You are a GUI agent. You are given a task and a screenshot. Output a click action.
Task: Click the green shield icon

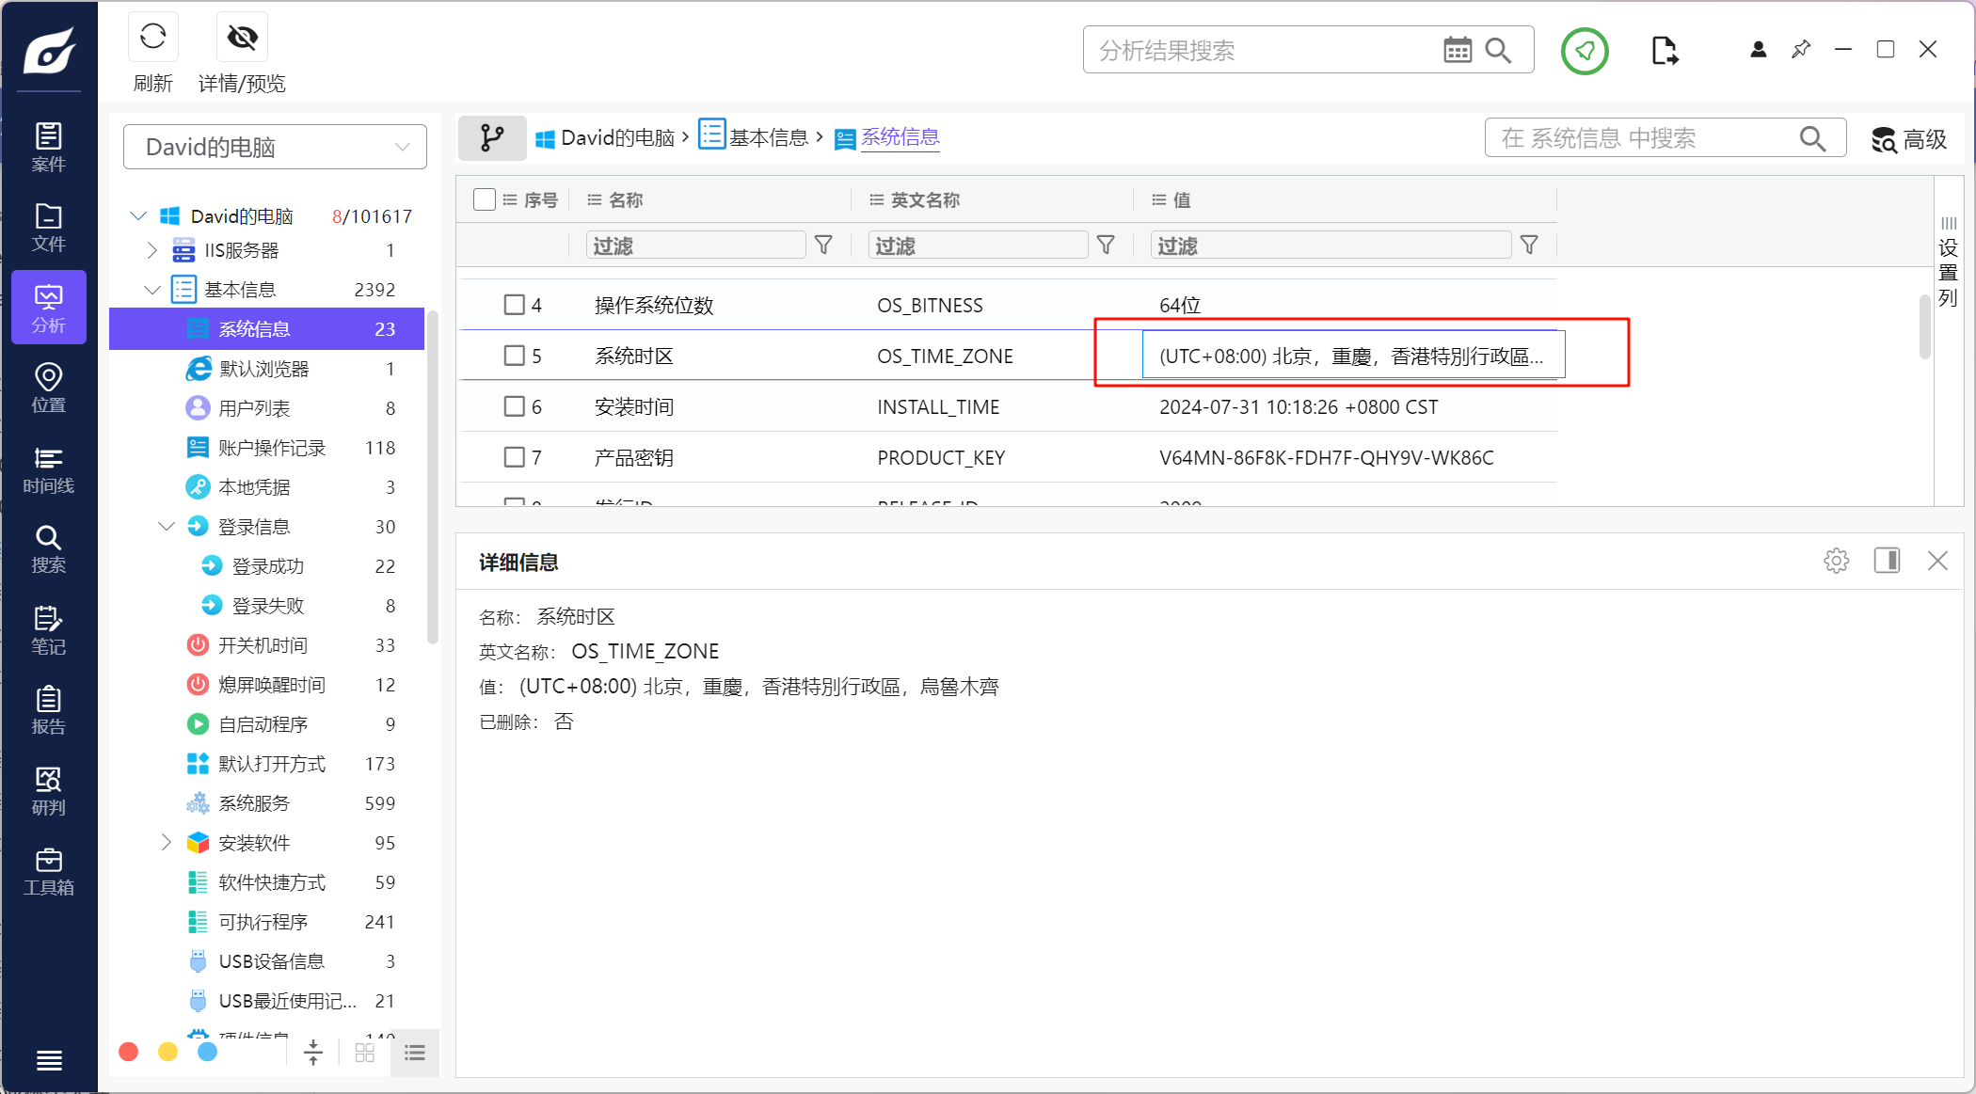tap(1585, 51)
